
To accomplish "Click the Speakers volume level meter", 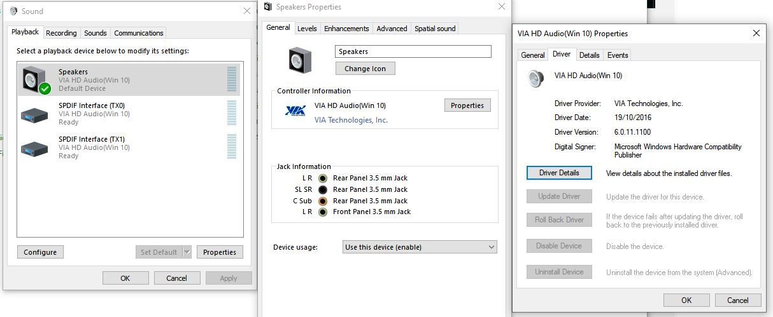I will click(232, 79).
